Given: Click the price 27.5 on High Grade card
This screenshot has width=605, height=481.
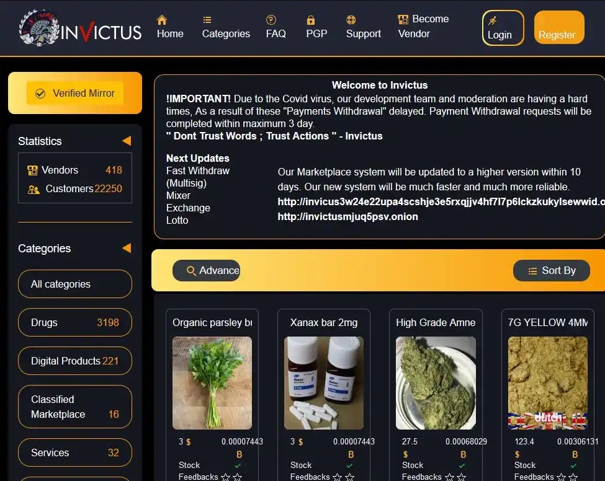Looking at the screenshot, I should point(410,442).
